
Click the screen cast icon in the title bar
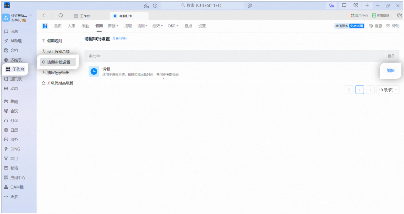tap(344, 5)
